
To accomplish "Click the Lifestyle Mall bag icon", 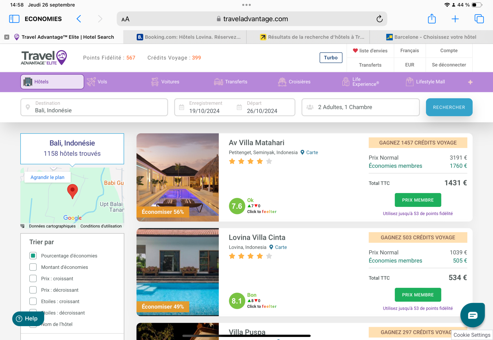I will click(410, 82).
